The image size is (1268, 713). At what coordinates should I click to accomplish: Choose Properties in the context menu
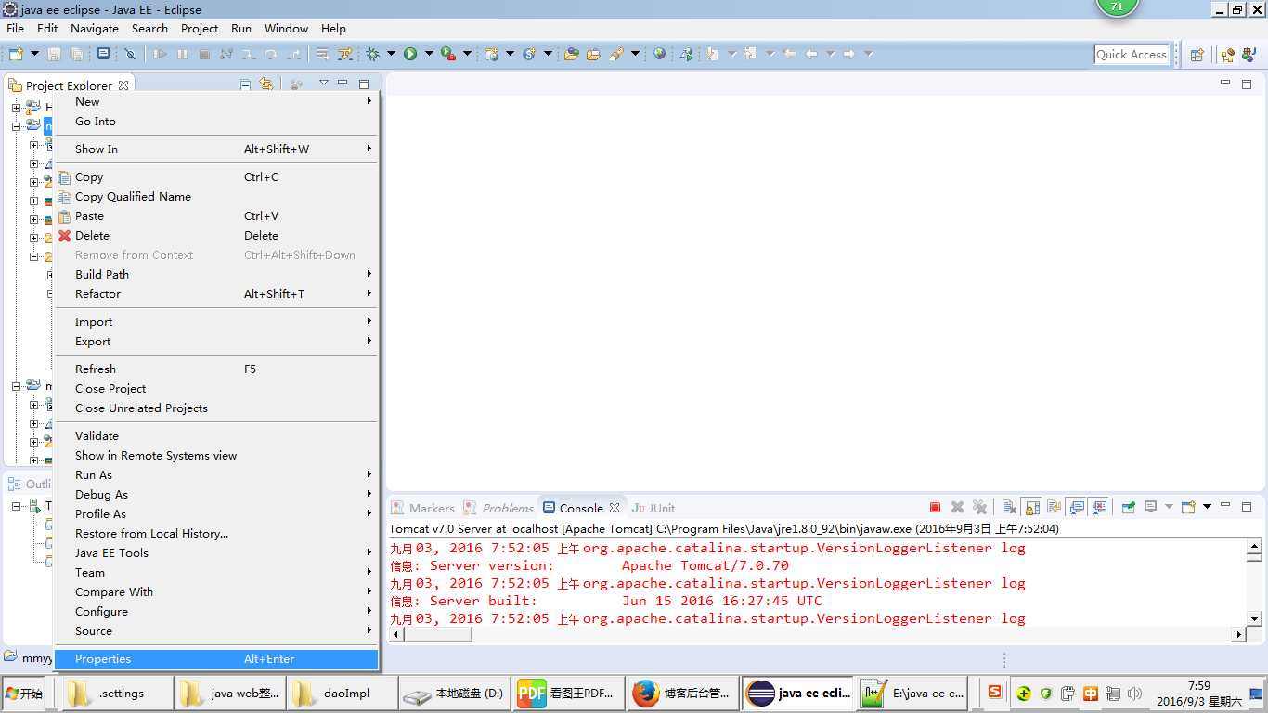[216, 659]
